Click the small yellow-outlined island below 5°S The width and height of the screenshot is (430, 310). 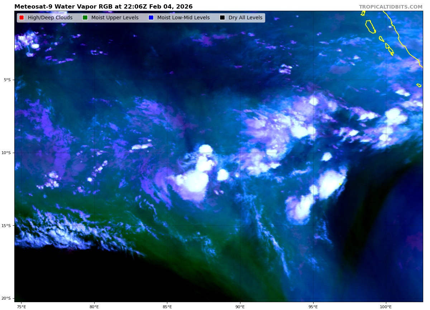[x=419, y=85]
